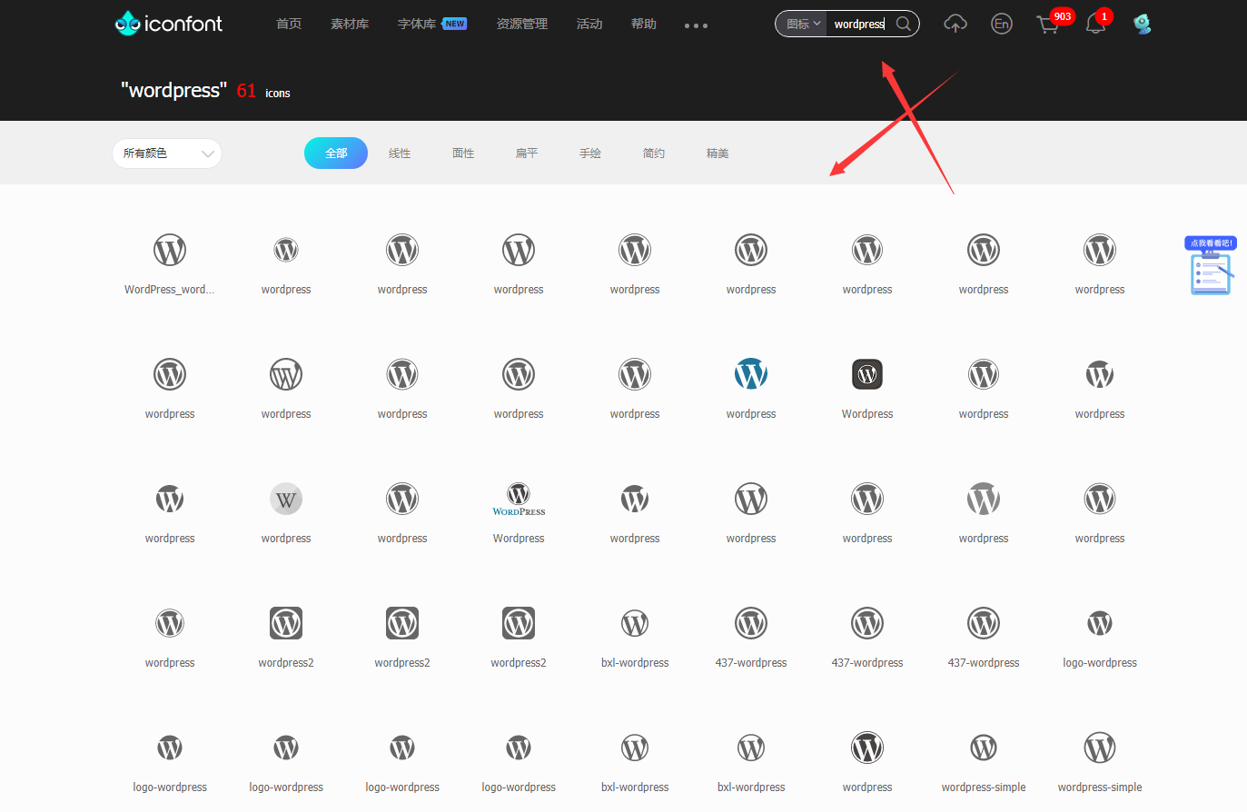Select the blue WordPress icon
Image resolution: width=1247 pixels, height=812 pixels.
tap(751, 374)
